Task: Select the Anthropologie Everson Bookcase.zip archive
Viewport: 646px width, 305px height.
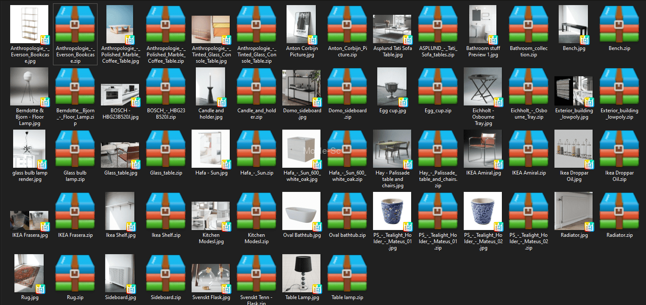Action: [75, 25]
